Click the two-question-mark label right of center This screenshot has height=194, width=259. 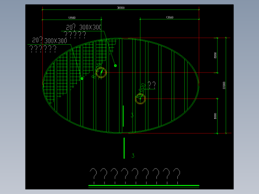[x=151, y=85]
